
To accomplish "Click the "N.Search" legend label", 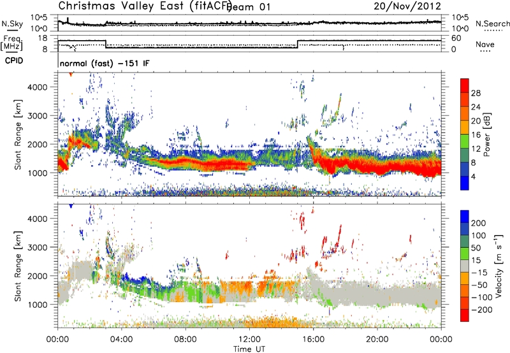I will click(x=492, y=24).
